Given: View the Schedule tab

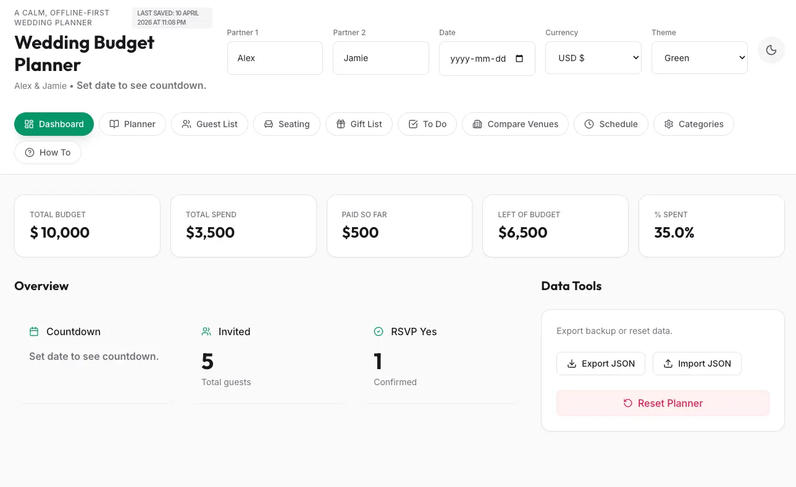Looking at the screenshot, I should 611,124.
